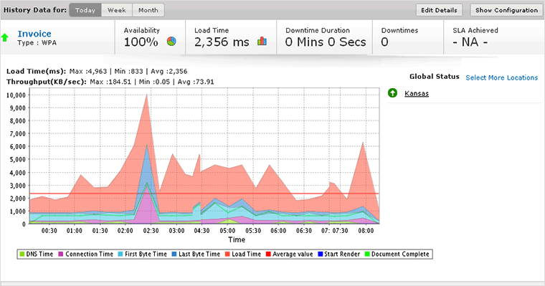Toggle the Connection Time legend swatch
The height and width of the screenshot is (286, 545).
[61, 254]
